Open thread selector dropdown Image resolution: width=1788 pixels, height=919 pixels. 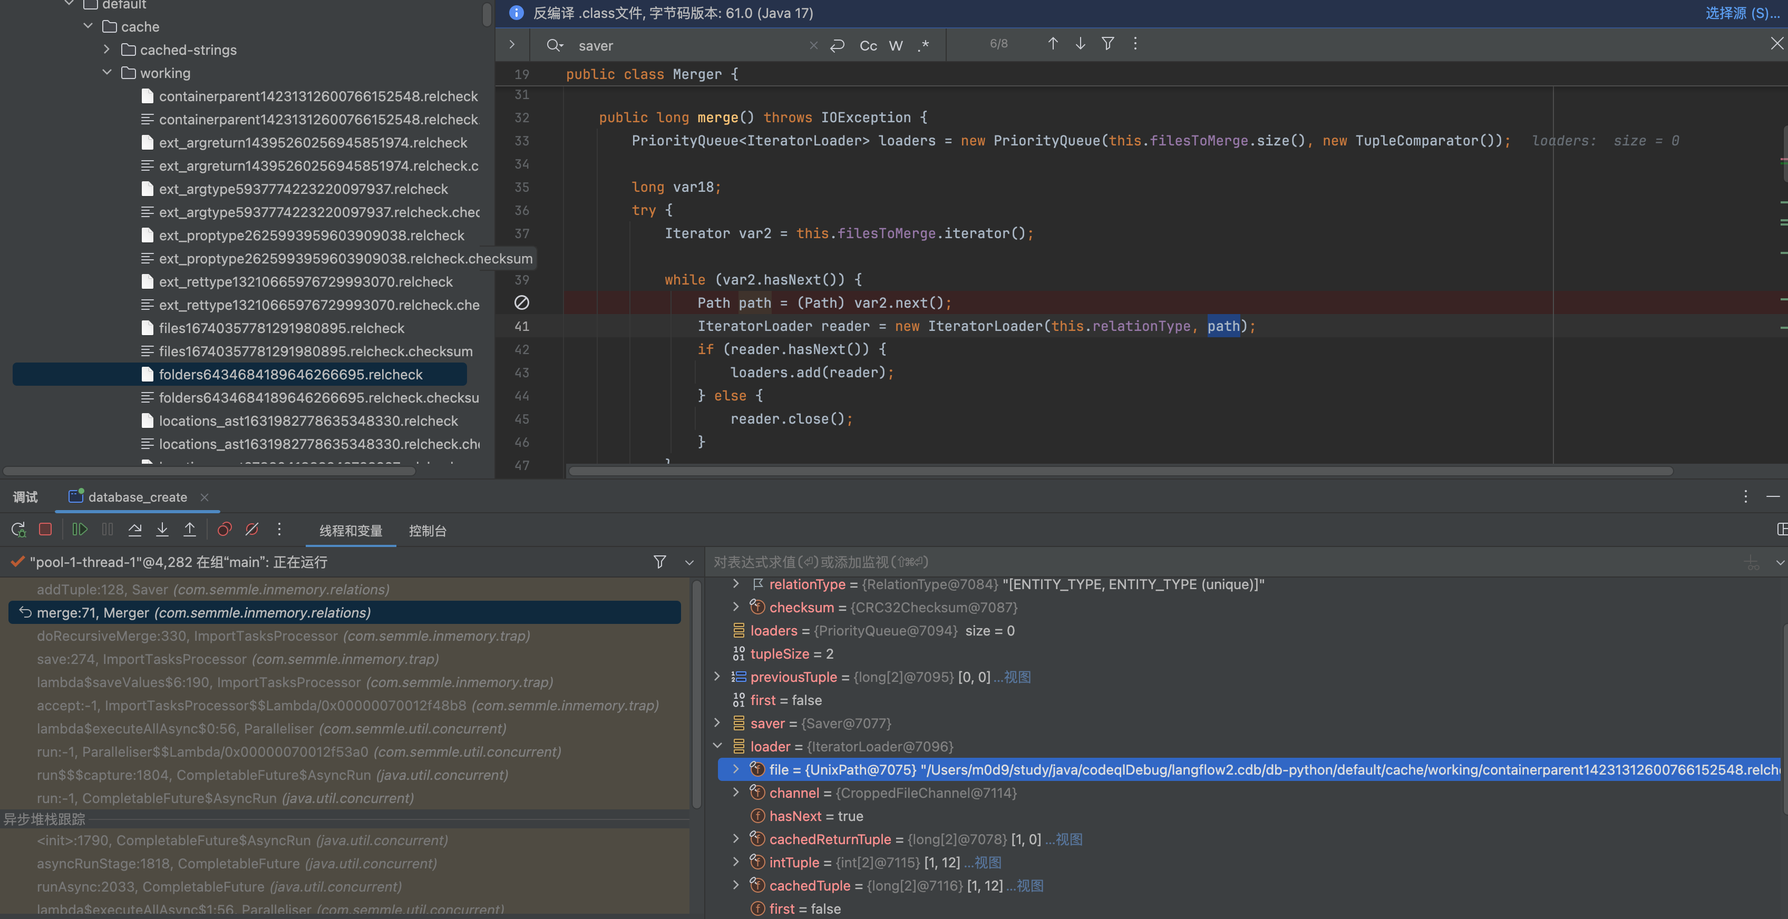tap(689, 562)
